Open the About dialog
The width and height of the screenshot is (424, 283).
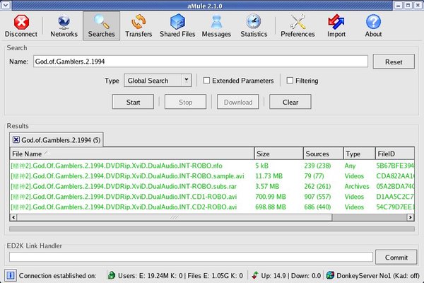[x=373, y=26]
